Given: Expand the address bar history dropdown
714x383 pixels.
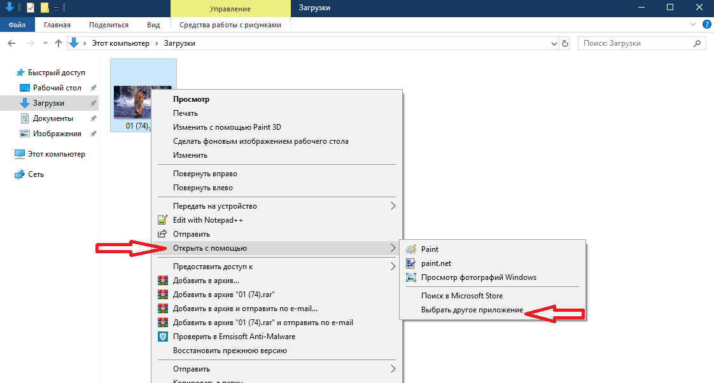Looking at the screenshot, I should click(x=554, y=44).
